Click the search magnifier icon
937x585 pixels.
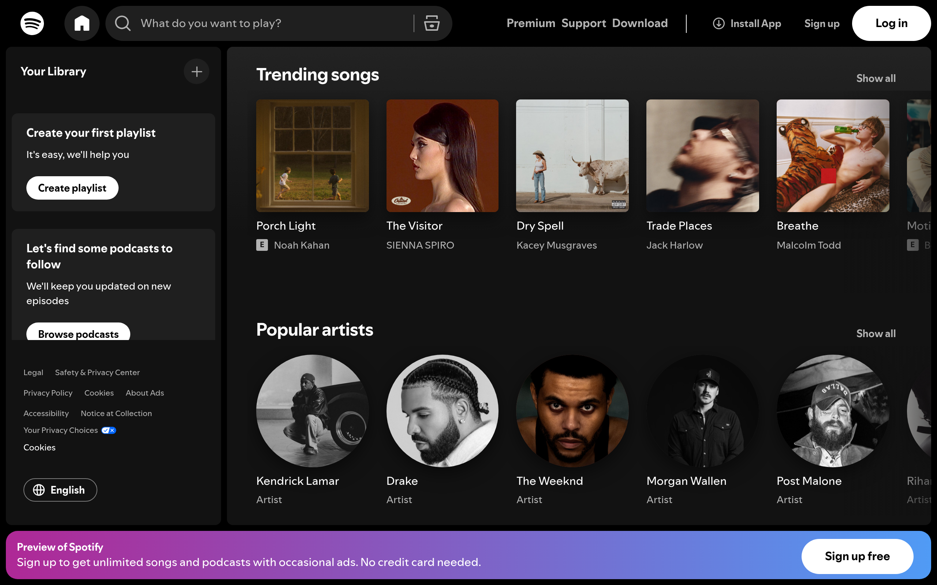click(x=122, y=23)
